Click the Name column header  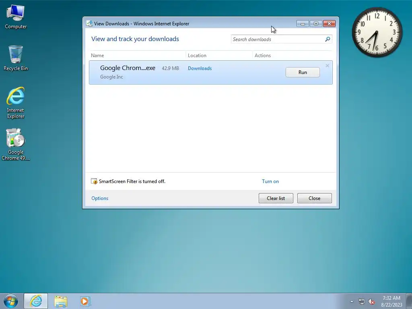(x=97, y=56)
